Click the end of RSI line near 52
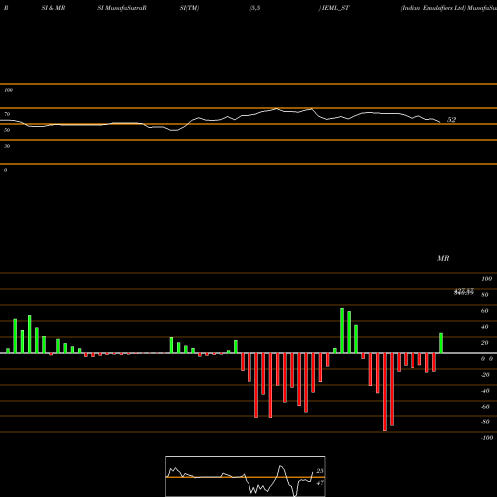 click(x=440, y=122)
